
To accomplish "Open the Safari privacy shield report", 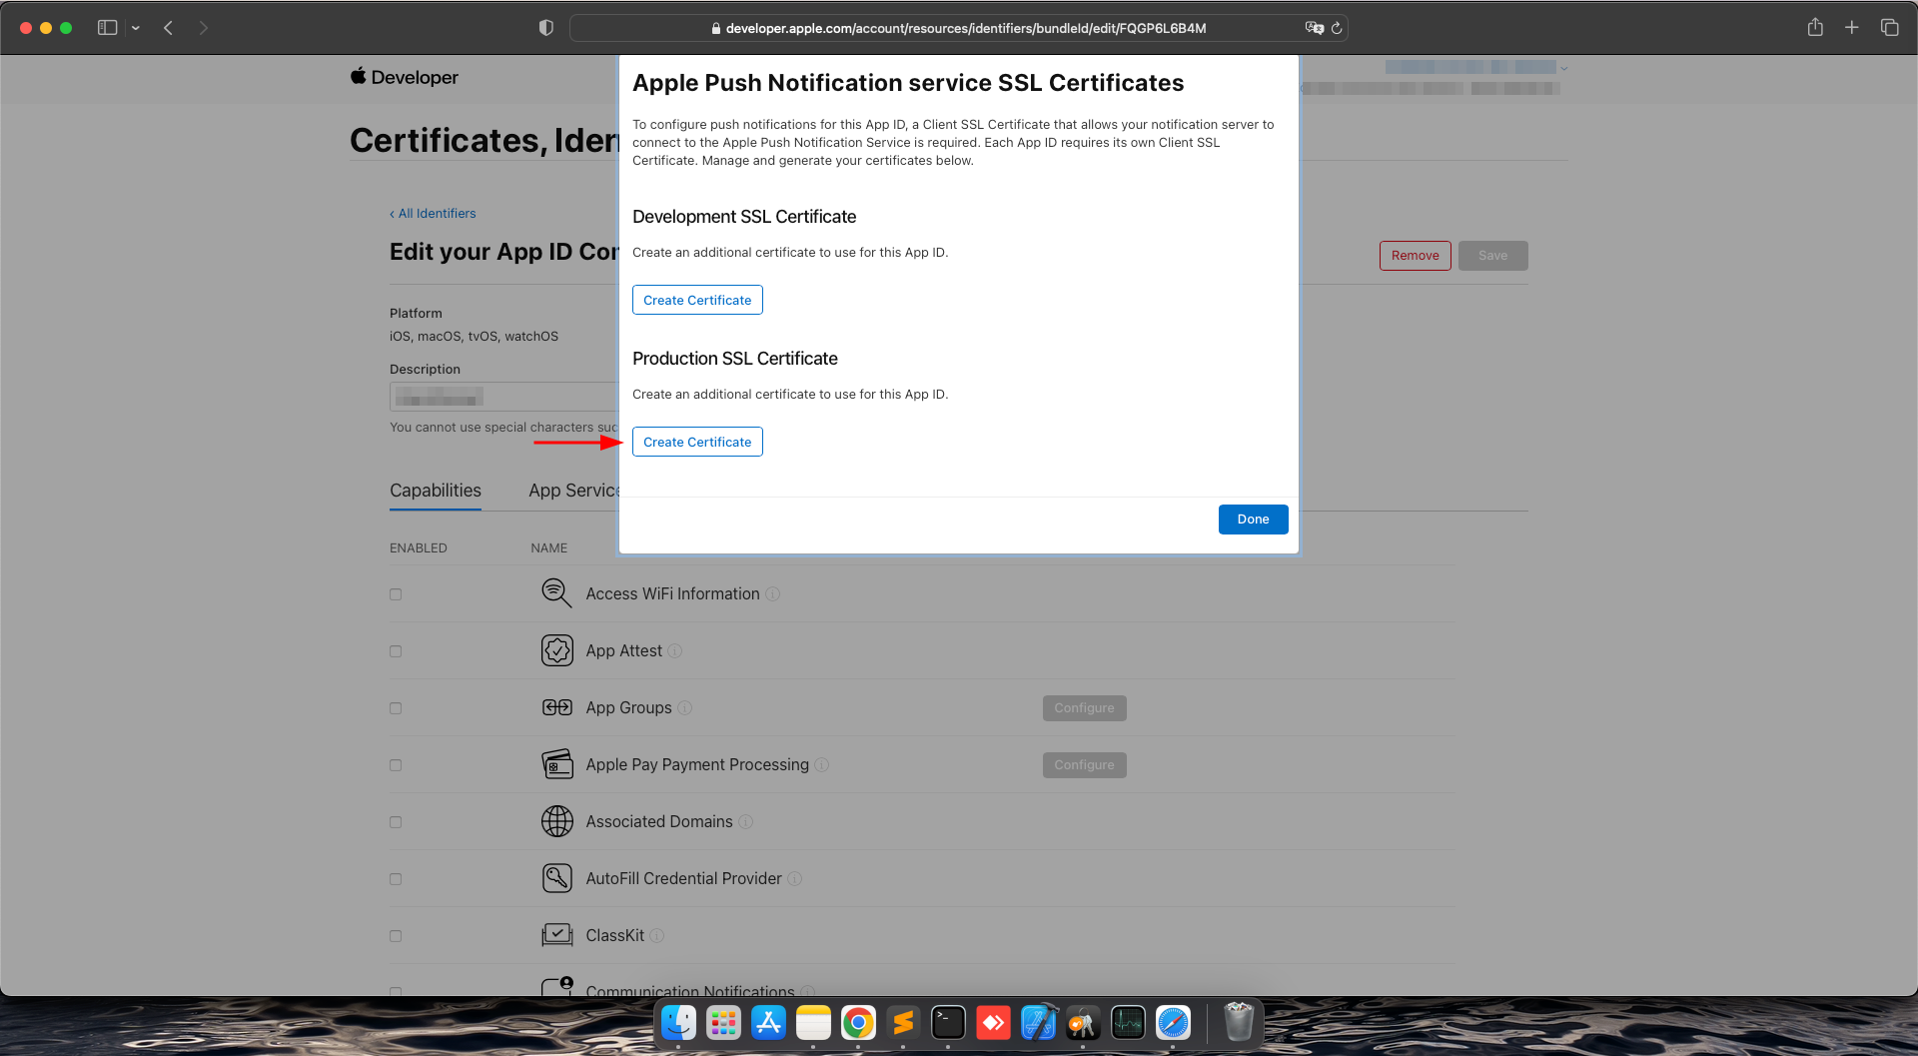I will click(545, 28).
